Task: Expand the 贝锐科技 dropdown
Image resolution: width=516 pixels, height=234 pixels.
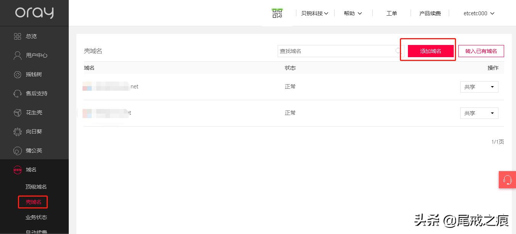Action: pyautogui.click(x=315, y=13)
